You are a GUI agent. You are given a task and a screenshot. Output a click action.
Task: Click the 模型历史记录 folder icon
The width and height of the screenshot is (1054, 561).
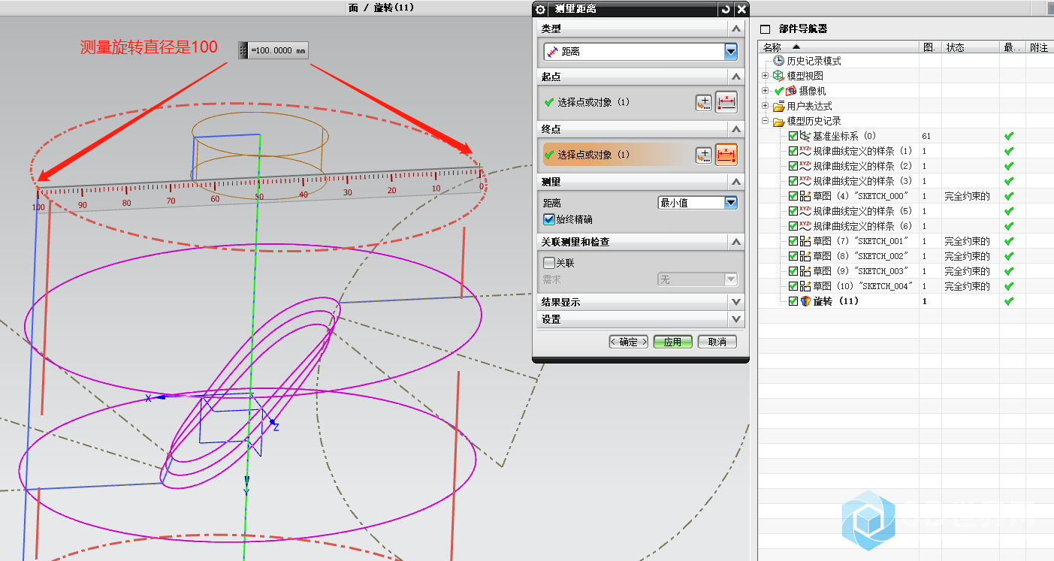coord(778,121)
